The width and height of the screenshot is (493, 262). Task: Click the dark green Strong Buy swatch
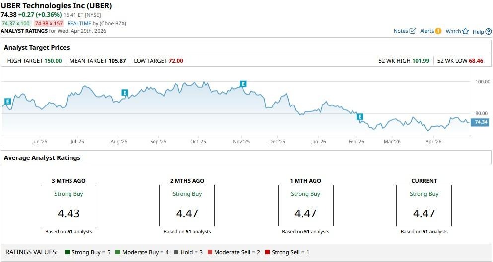click(68, 252)
